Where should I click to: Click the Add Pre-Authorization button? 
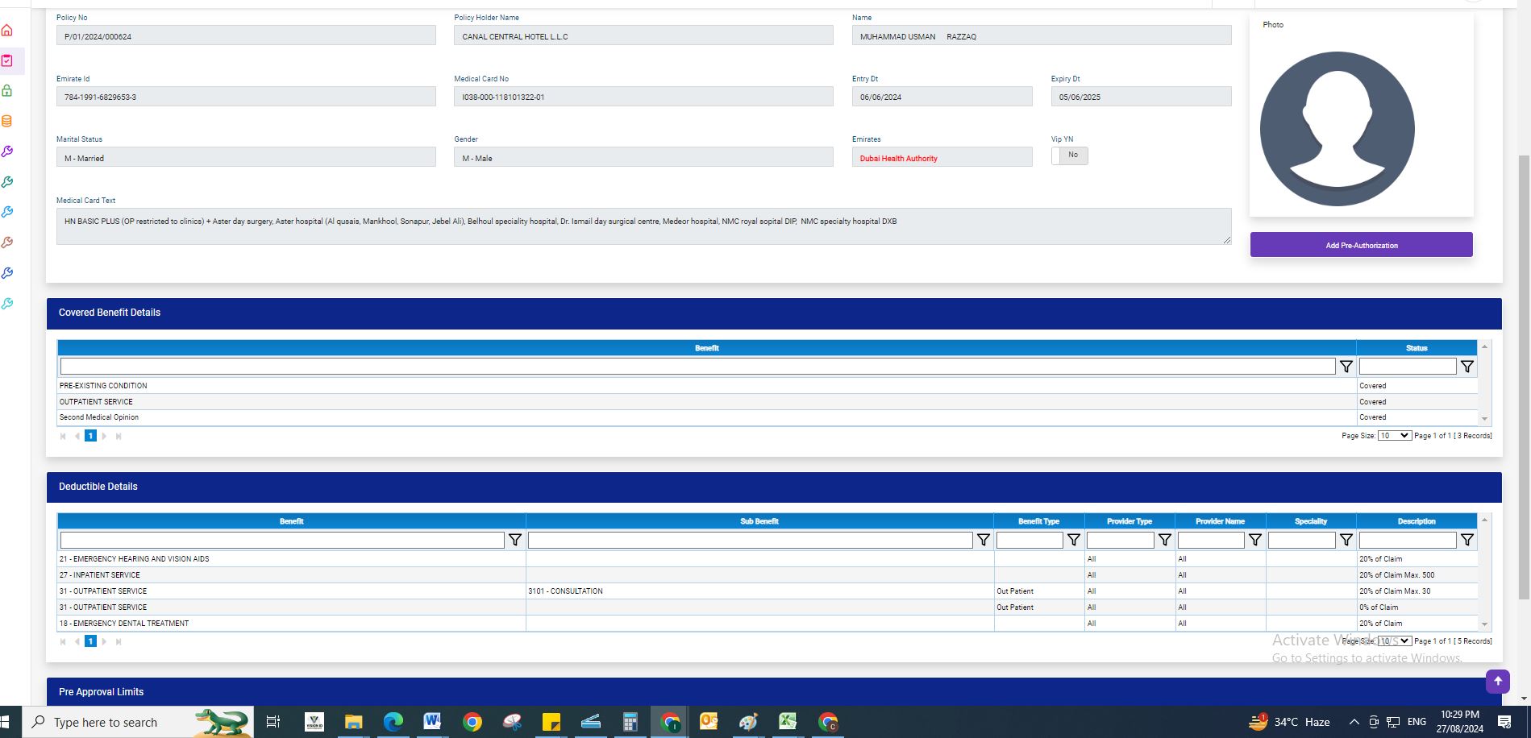point(1361,245)
